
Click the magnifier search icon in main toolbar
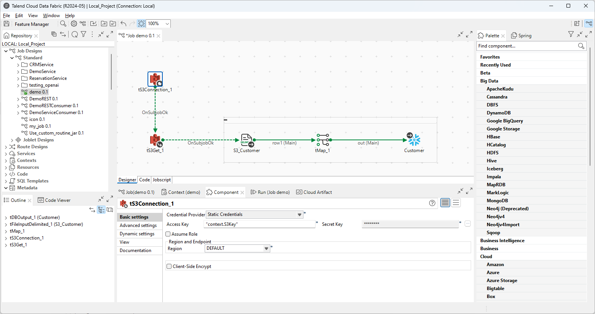click(x=63, y=24)
